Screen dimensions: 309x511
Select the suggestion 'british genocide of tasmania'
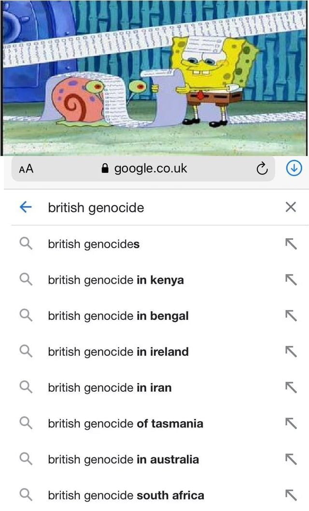(125, 423)
